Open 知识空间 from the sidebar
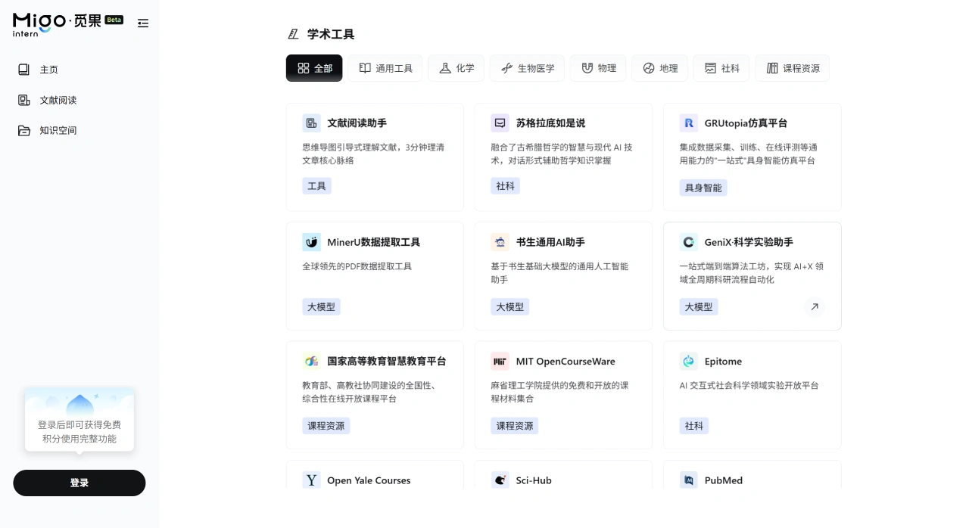 coord(58,130)
